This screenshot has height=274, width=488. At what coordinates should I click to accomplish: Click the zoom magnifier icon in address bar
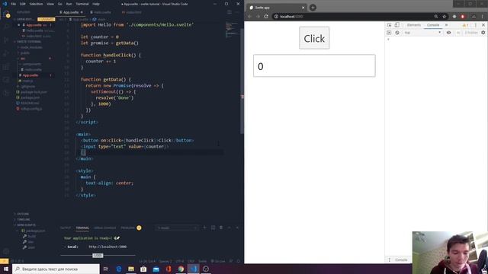pyautogui.click(x=436, y=17)
